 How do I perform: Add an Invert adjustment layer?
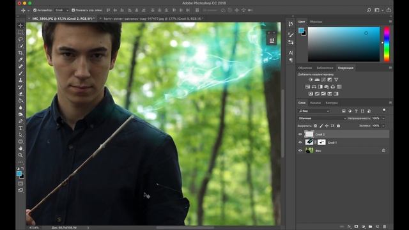coord(311,94)
